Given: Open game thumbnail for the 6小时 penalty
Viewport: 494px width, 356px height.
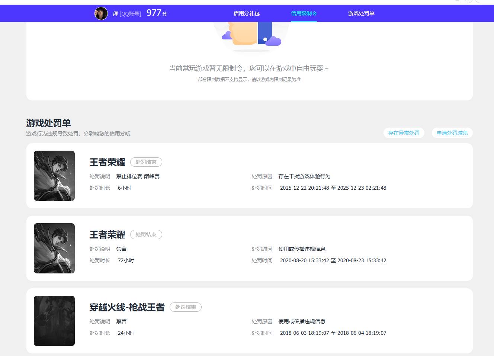Looking at the screenshot, I should pos(54,176).
